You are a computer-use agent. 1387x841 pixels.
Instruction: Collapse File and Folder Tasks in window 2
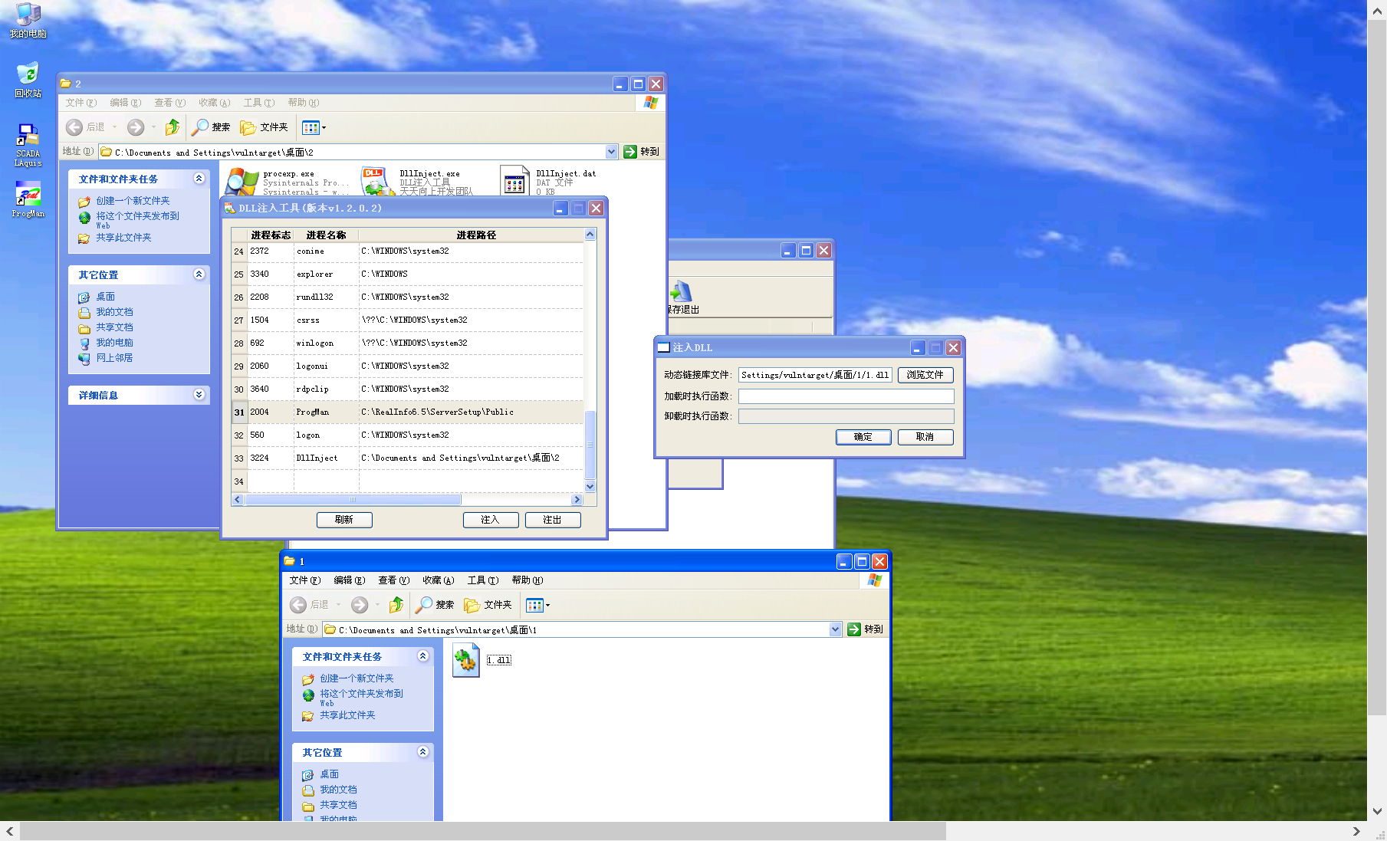(x=199, y=179)
